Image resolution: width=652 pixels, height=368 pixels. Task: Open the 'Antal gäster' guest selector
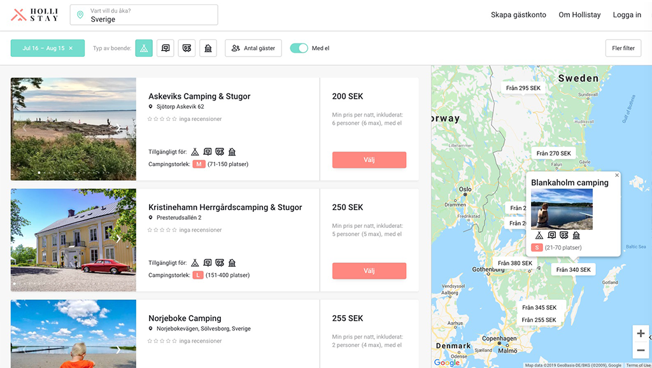[x=253, y=48]
